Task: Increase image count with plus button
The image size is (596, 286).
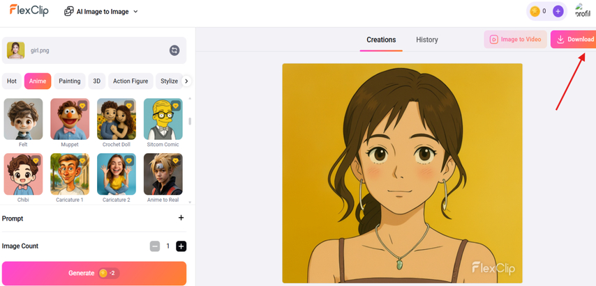Action: pos(181,246)
